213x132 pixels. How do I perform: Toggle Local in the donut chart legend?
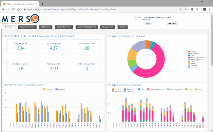[191, 62]
